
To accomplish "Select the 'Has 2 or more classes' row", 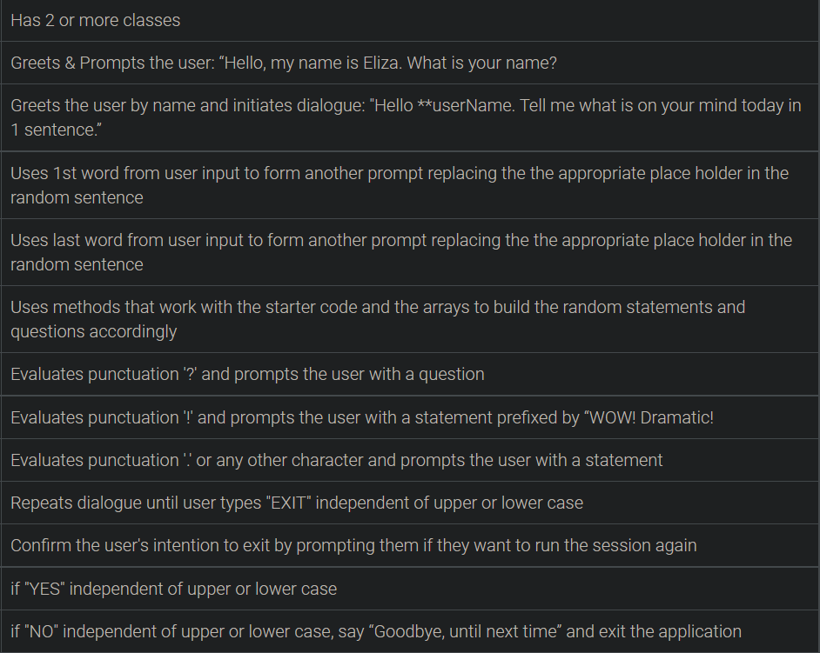I will coord(410,20).
